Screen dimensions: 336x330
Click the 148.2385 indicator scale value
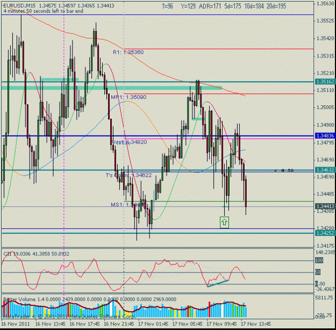click(x=325, y=252)
